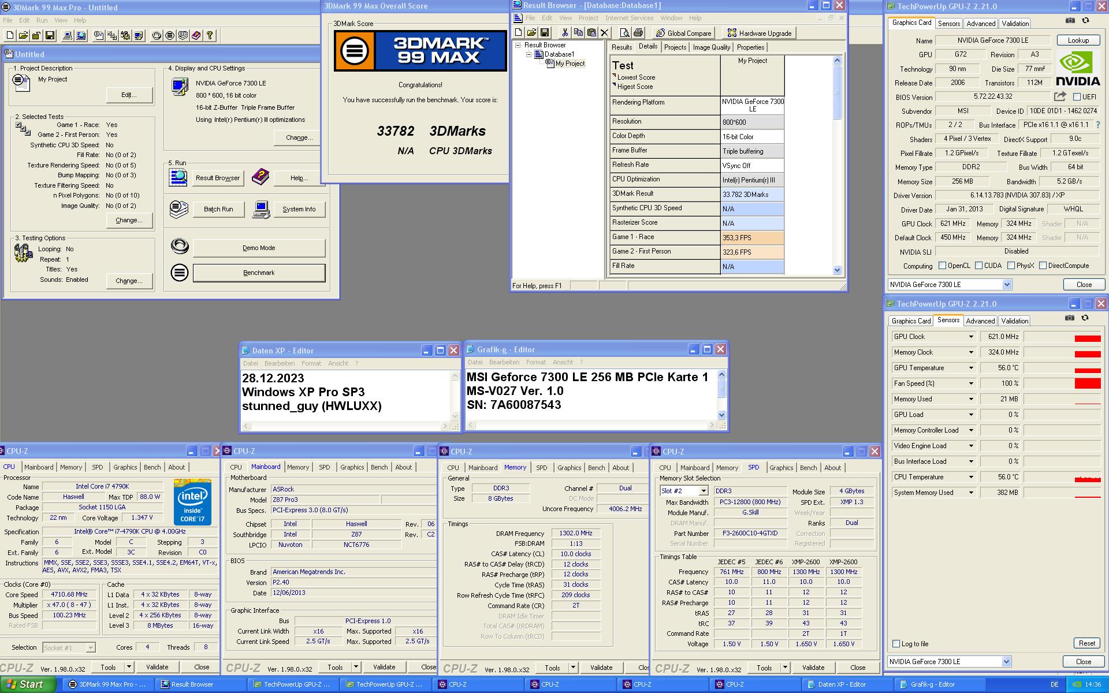Click the System Info computer toolbar icon in 3DMark

click(68, 36)
